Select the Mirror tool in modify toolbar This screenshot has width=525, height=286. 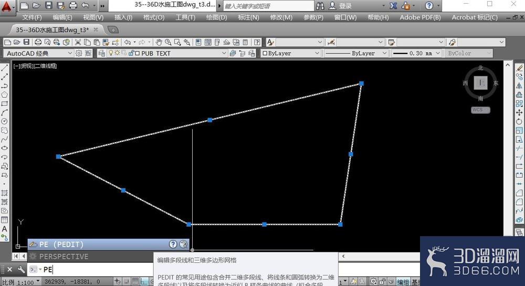click(519, 86)
